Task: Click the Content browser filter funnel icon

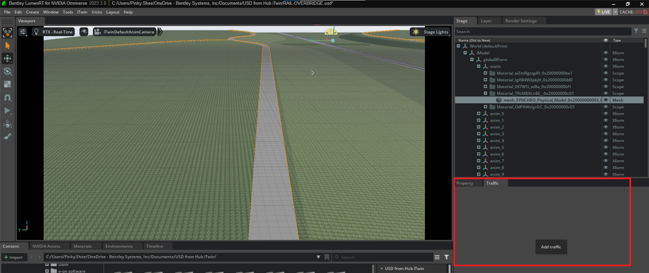Action: [446, 257]
